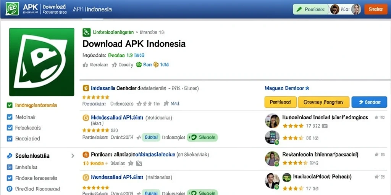Click the gray star icon after 3dsiler
This screenshot has width=391, height=195.
click(x=131, y=163)
